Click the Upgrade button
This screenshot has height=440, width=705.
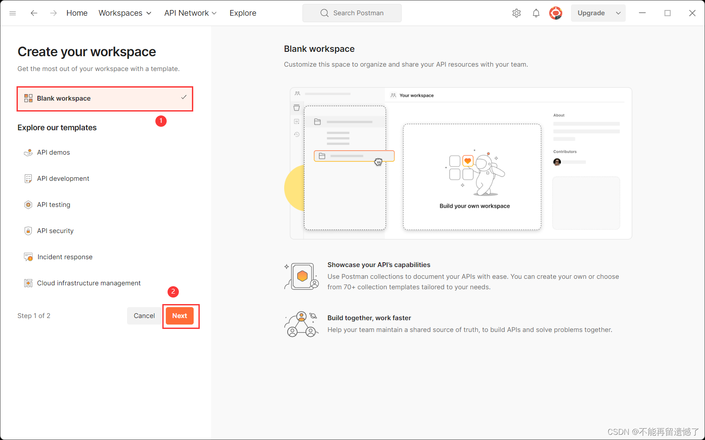pyautogui.click(x=591, y=13)
